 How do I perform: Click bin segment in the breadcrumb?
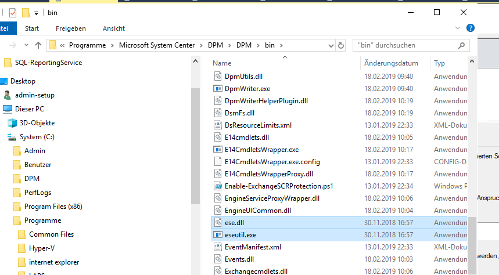(x=270, y=45)
